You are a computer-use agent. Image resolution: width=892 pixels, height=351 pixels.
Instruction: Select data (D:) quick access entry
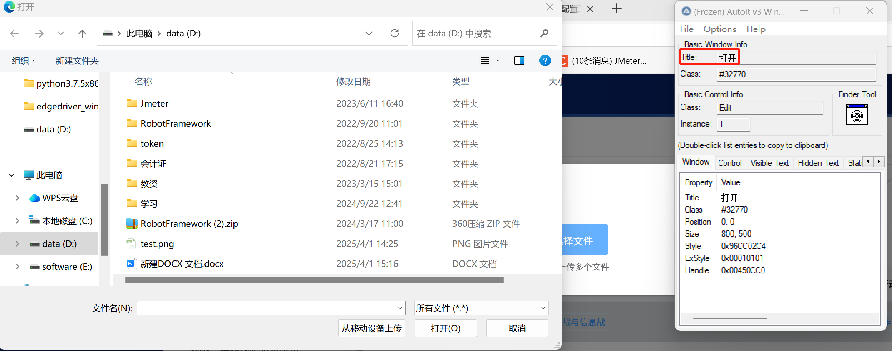[x=48, y=129]
